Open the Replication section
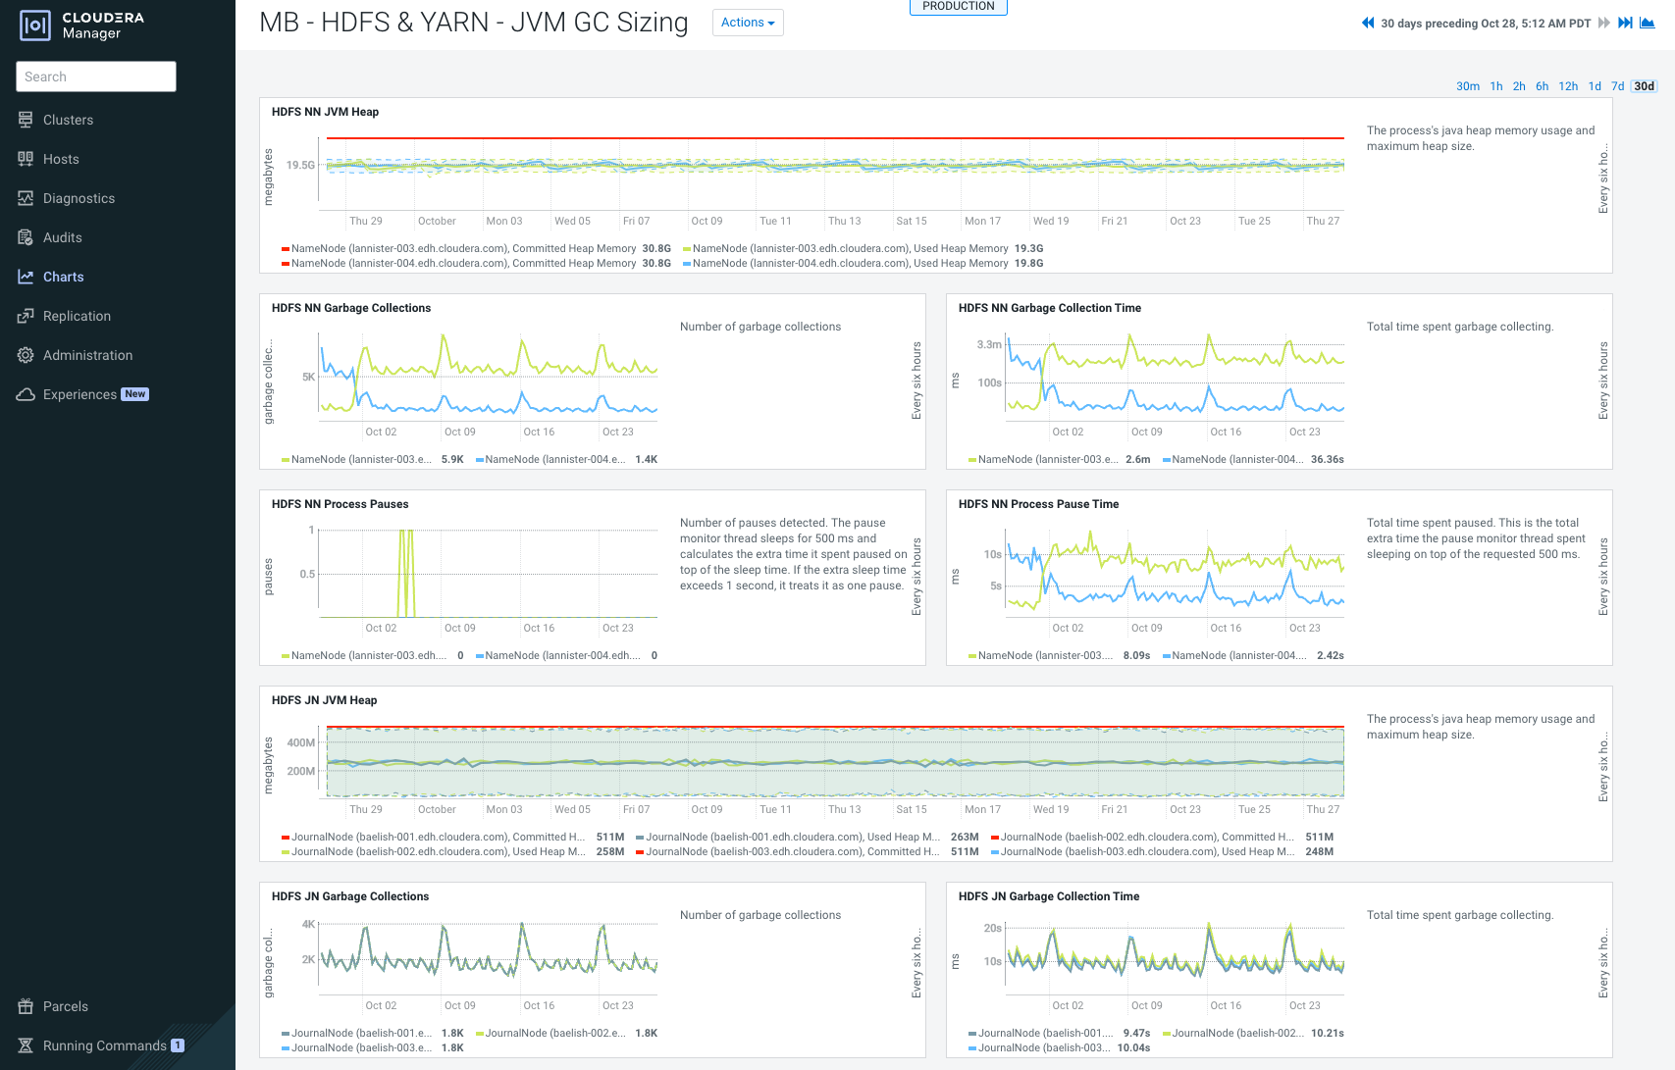The image size is (1675, 1070). (x=76, y=316)
